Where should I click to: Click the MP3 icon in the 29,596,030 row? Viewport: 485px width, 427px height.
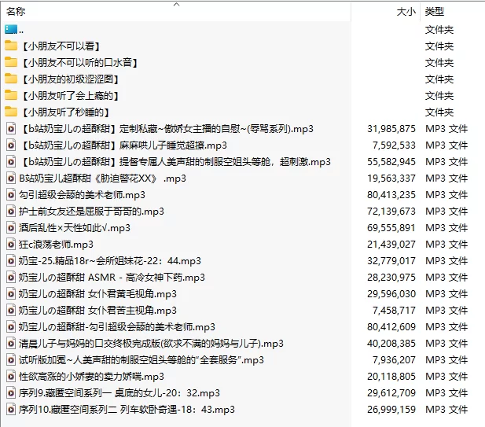tap(11, 293)
